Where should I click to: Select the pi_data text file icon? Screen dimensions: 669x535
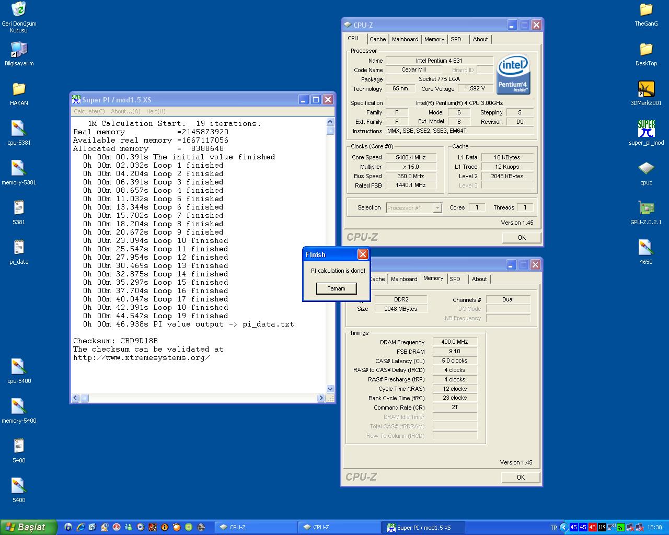coord(19,248)
